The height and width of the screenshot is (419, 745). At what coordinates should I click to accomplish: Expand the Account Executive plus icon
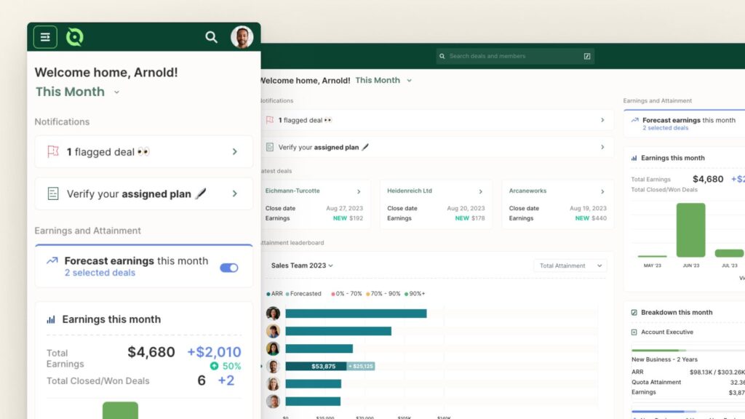pyautogui.click(x=634, y=332)
